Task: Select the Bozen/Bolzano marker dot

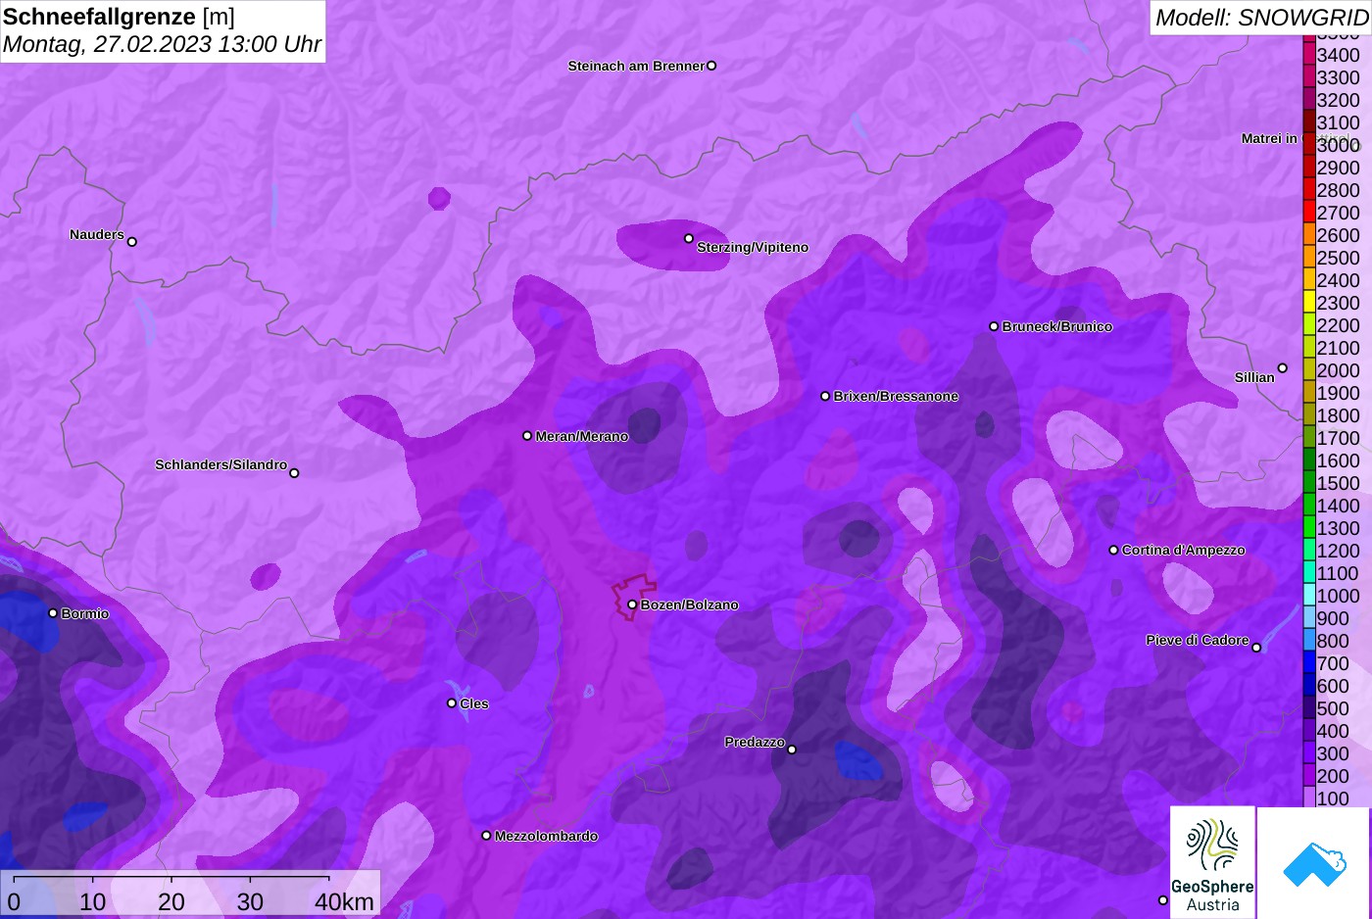Action: tap(632, 605)
